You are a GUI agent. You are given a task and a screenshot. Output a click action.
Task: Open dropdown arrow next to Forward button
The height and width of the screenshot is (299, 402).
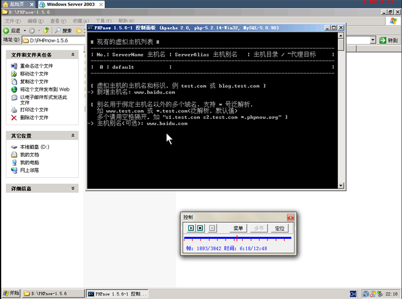click(39, 31)
